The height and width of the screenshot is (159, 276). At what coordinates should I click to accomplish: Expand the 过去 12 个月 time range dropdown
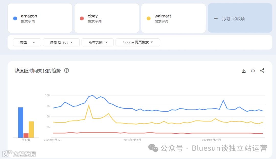point(61,42)
